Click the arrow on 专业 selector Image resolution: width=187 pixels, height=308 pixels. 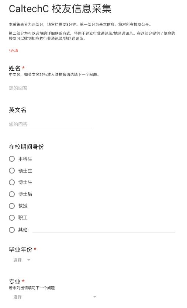click(x=95, y=297)
